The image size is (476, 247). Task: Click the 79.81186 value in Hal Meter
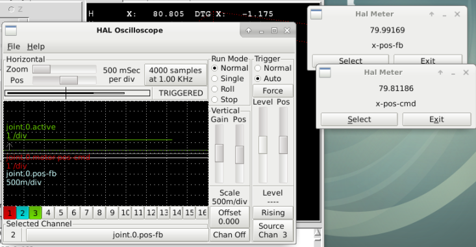tap(396, 88)
